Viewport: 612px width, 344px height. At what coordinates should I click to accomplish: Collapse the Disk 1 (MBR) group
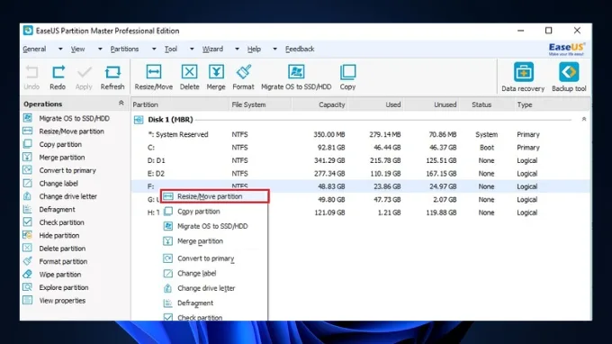click(x=584, y=119)
